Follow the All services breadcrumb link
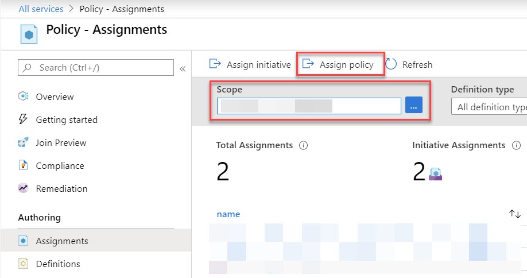 (41, 9)
